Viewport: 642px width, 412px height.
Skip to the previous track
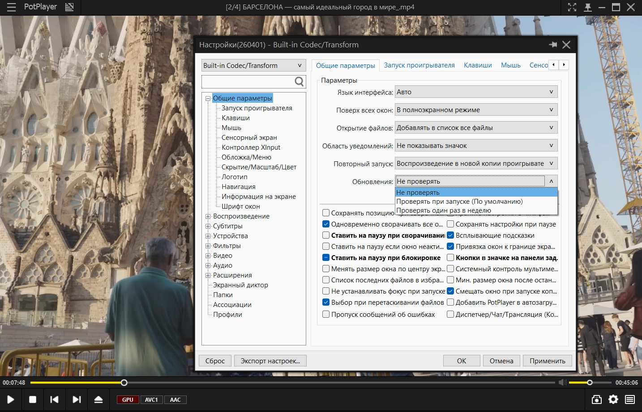point(54,399)
